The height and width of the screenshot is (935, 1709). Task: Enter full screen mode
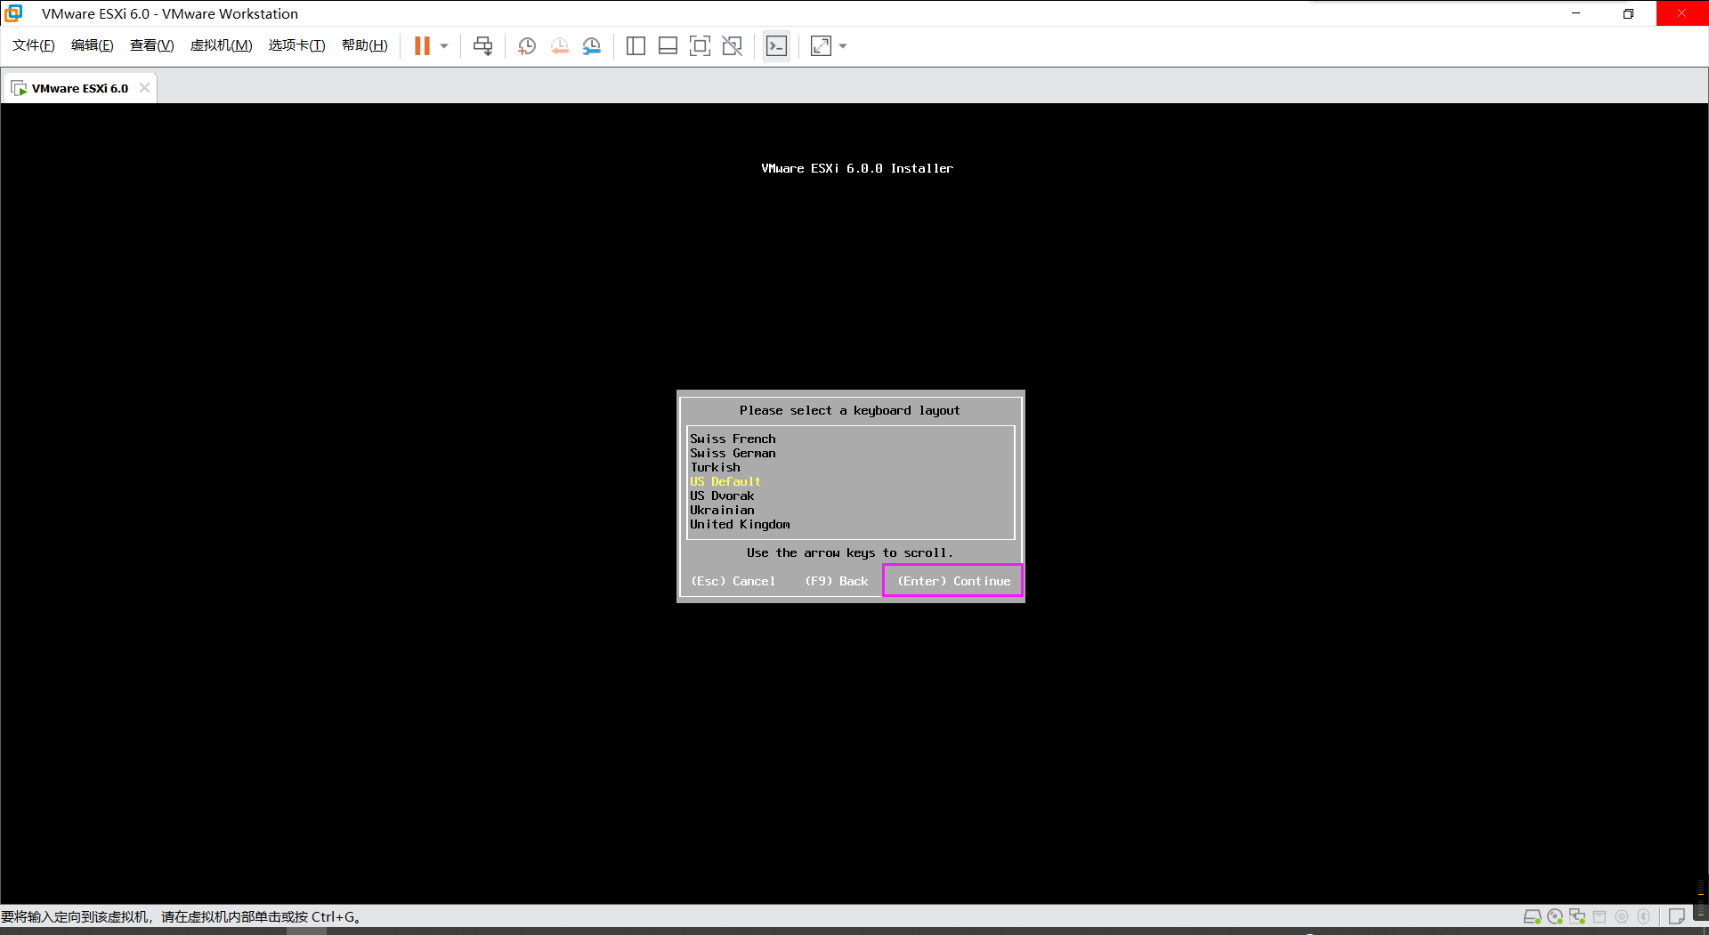[x=701, y=46]
